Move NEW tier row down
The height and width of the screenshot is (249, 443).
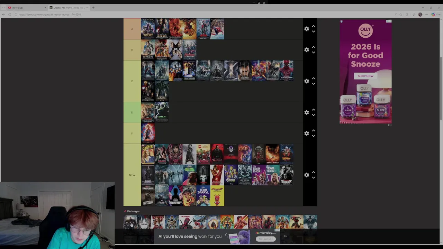pyautogui.click(x=314, y=177)
